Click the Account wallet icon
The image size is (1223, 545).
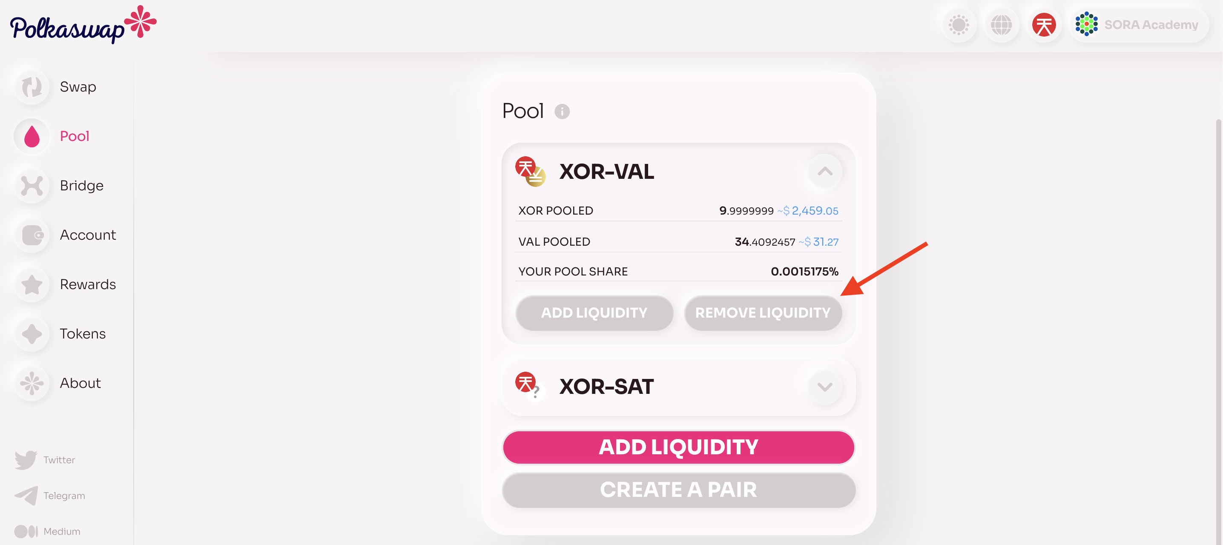[32, 235]
